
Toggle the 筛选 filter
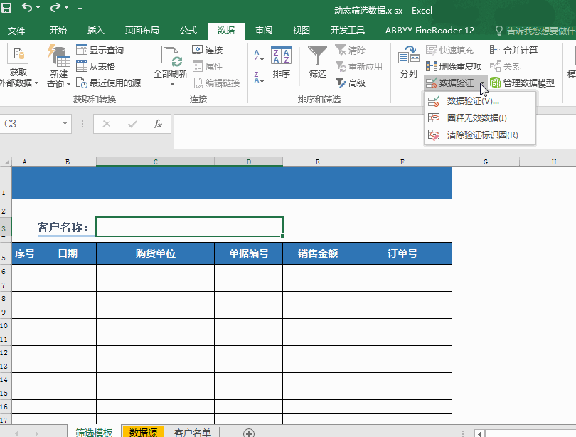tap(317, 62)
